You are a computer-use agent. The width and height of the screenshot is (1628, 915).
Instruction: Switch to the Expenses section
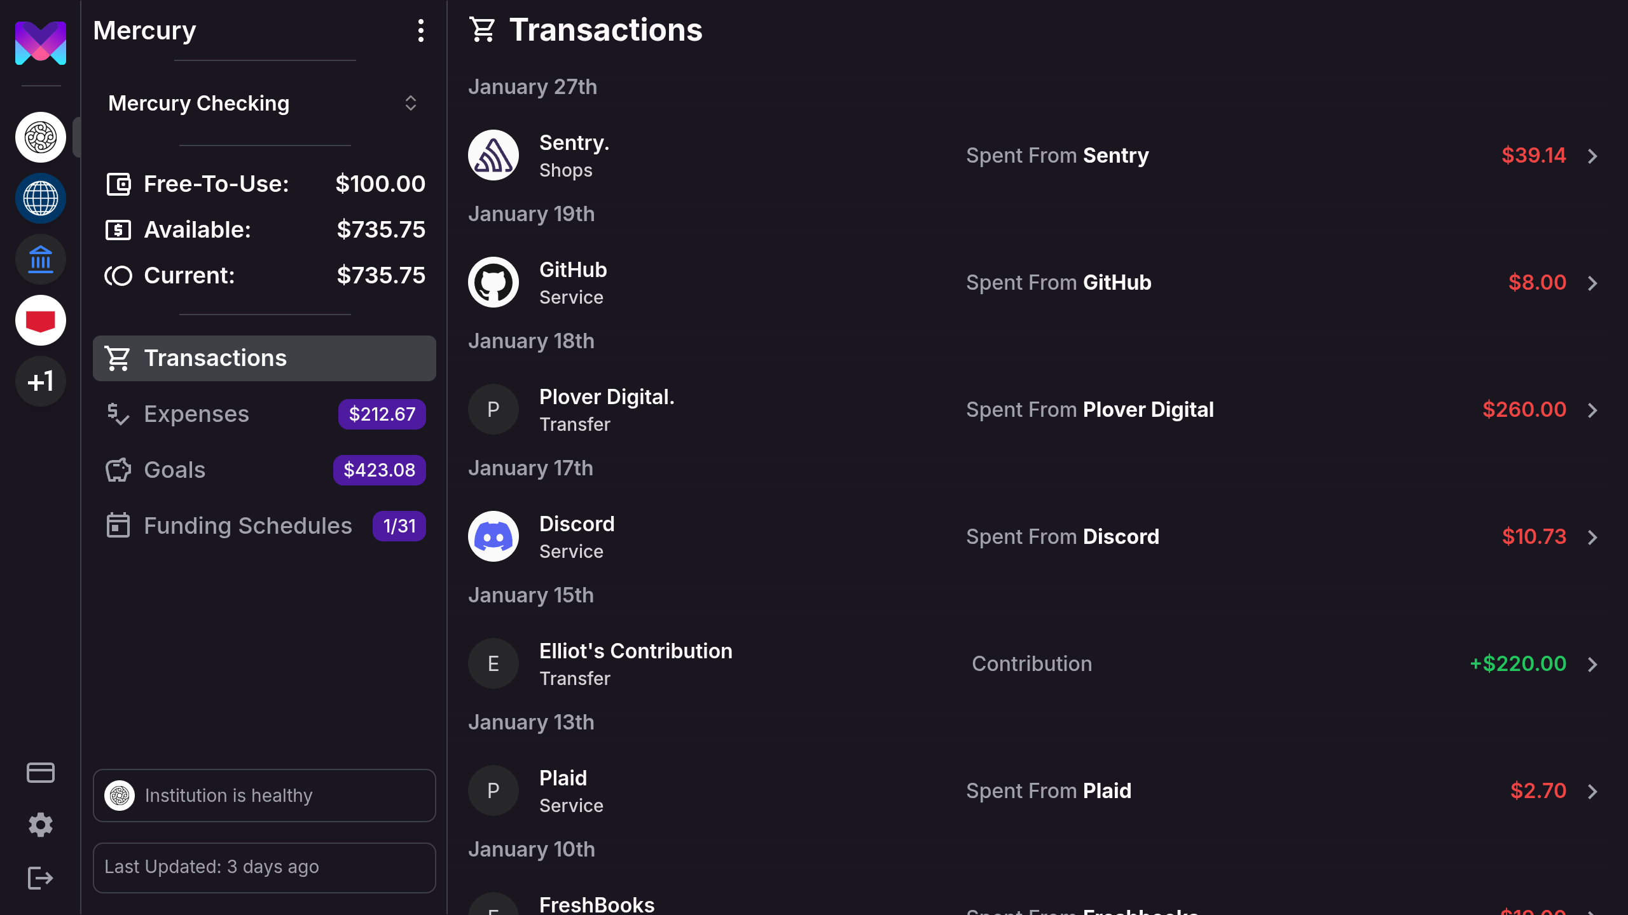(197, 414)
